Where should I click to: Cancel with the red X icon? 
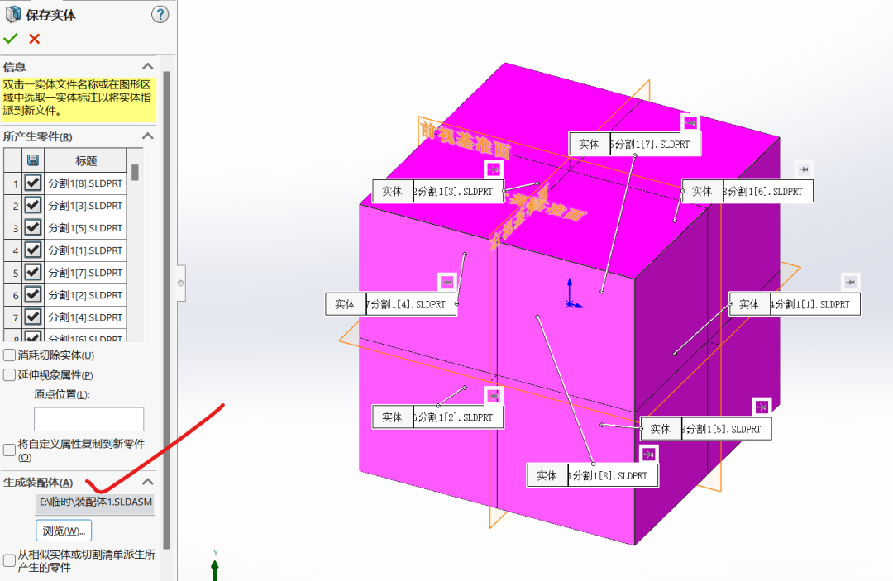(x=34, y=39)
